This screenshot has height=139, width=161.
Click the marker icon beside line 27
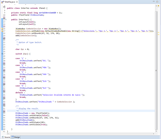2,54
